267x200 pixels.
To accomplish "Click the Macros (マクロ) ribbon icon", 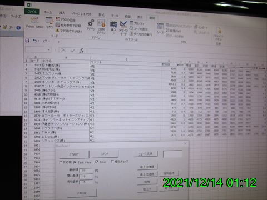I will pyautogui.click(x=50, y=21).
